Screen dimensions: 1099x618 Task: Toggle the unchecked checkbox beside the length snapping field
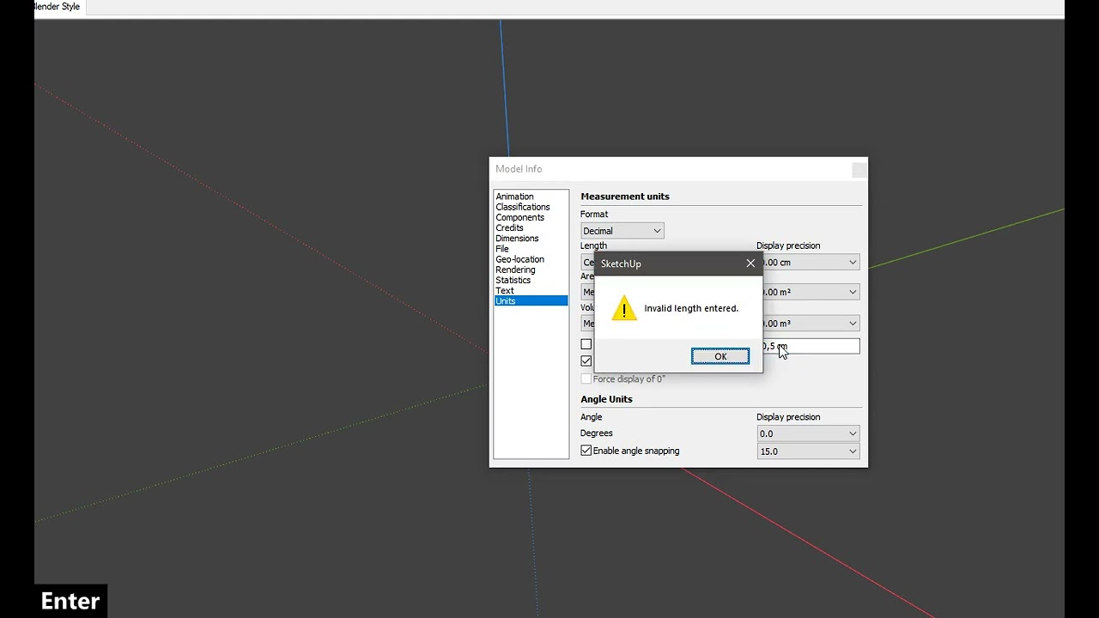coord(586,344)
